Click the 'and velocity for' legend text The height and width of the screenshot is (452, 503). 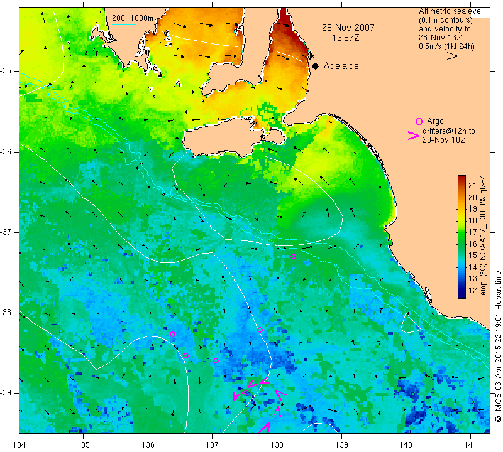point(446,28)
